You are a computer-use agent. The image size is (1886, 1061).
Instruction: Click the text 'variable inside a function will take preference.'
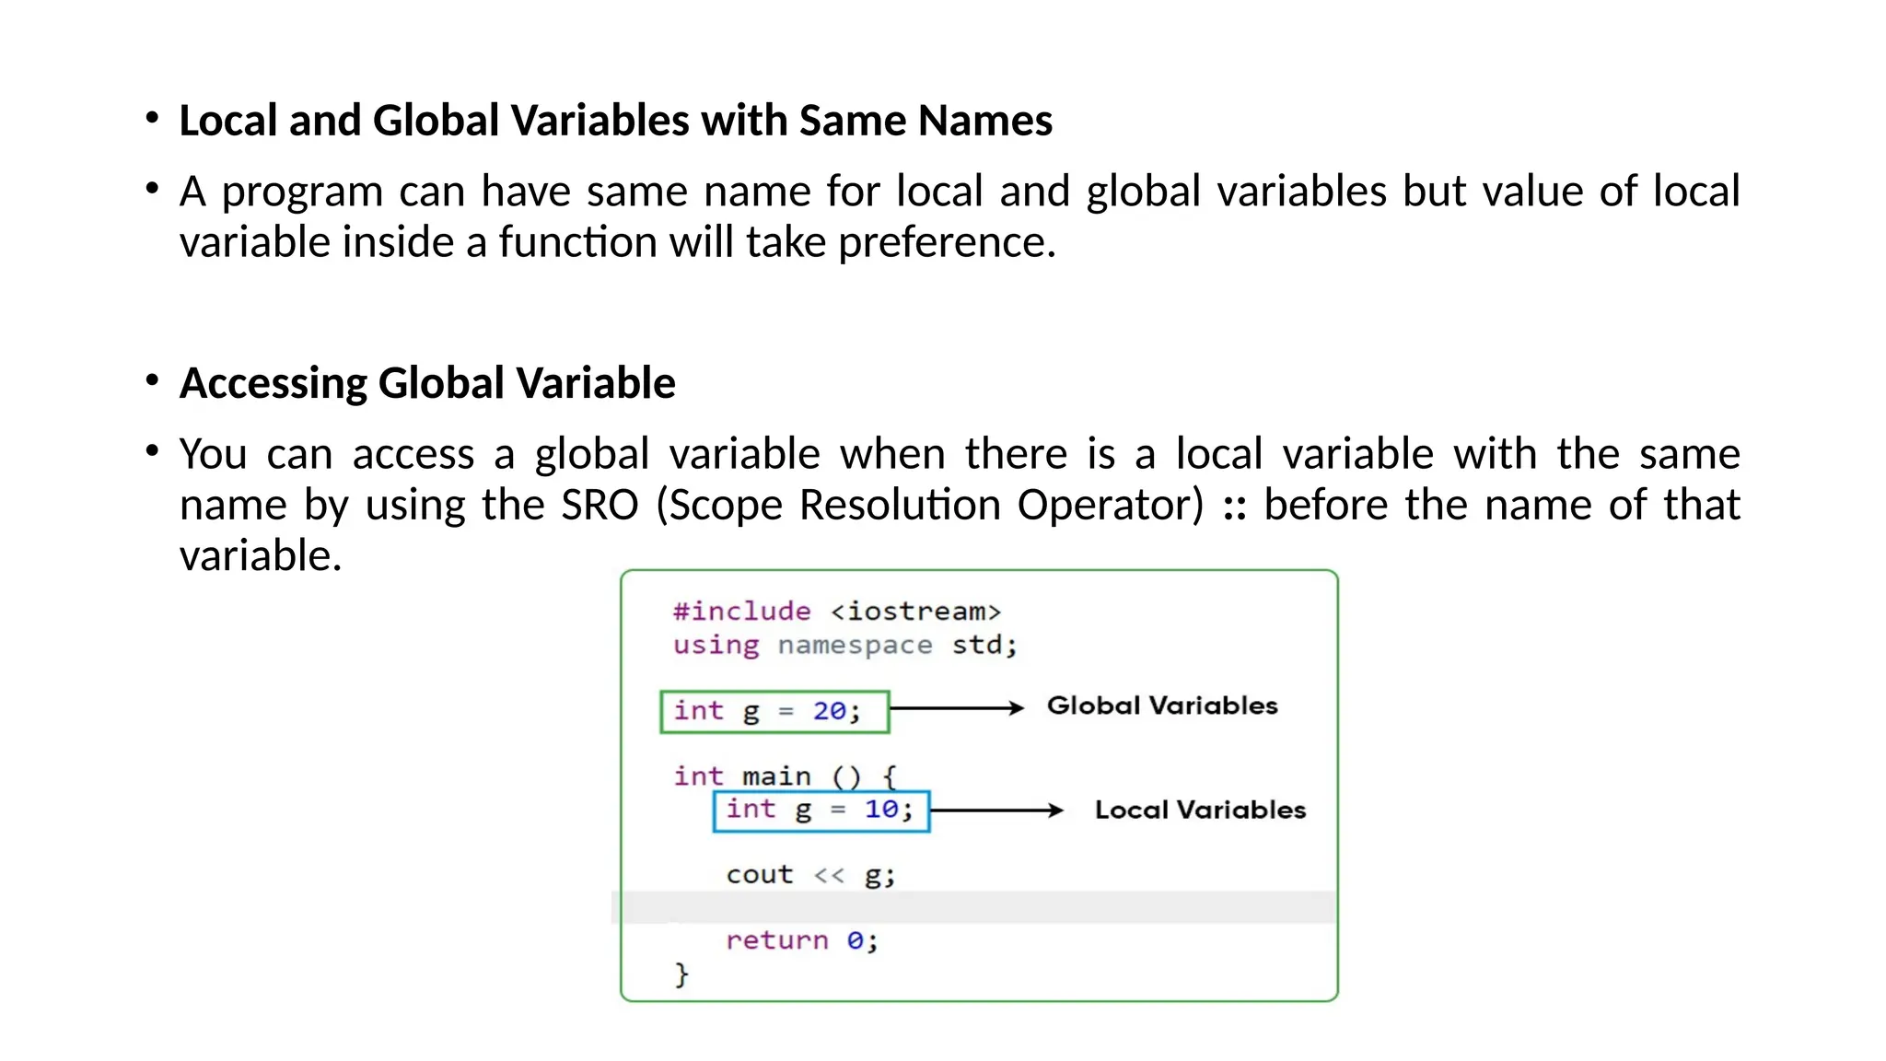coord(617,242)
